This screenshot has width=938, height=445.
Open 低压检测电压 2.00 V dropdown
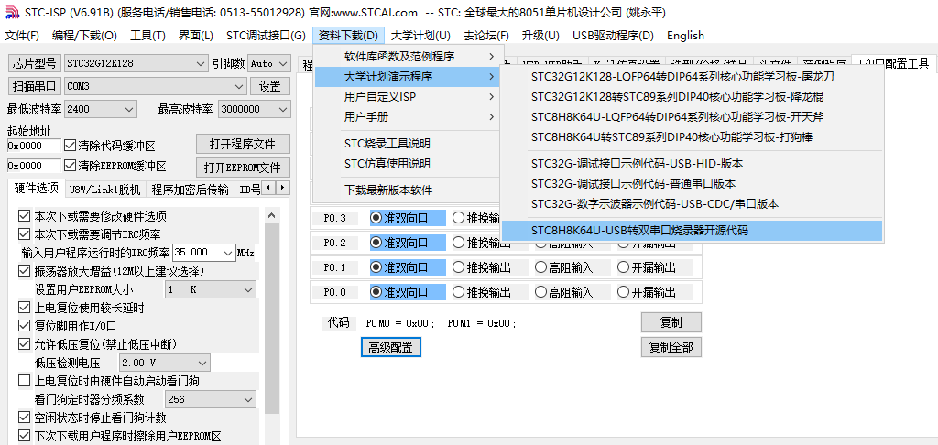165,363
